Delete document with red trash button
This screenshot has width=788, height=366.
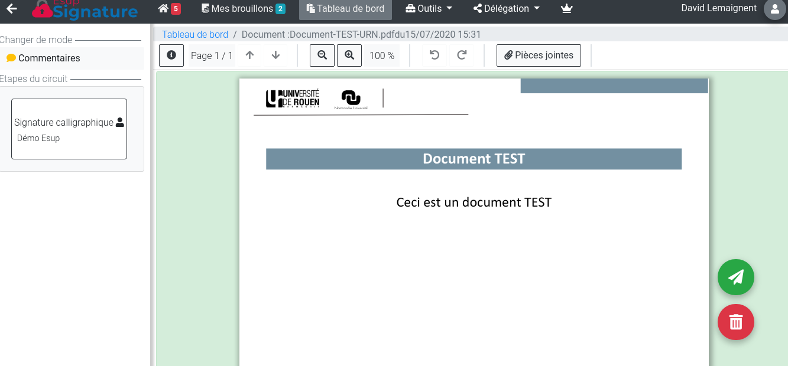(x=735, y=322)
